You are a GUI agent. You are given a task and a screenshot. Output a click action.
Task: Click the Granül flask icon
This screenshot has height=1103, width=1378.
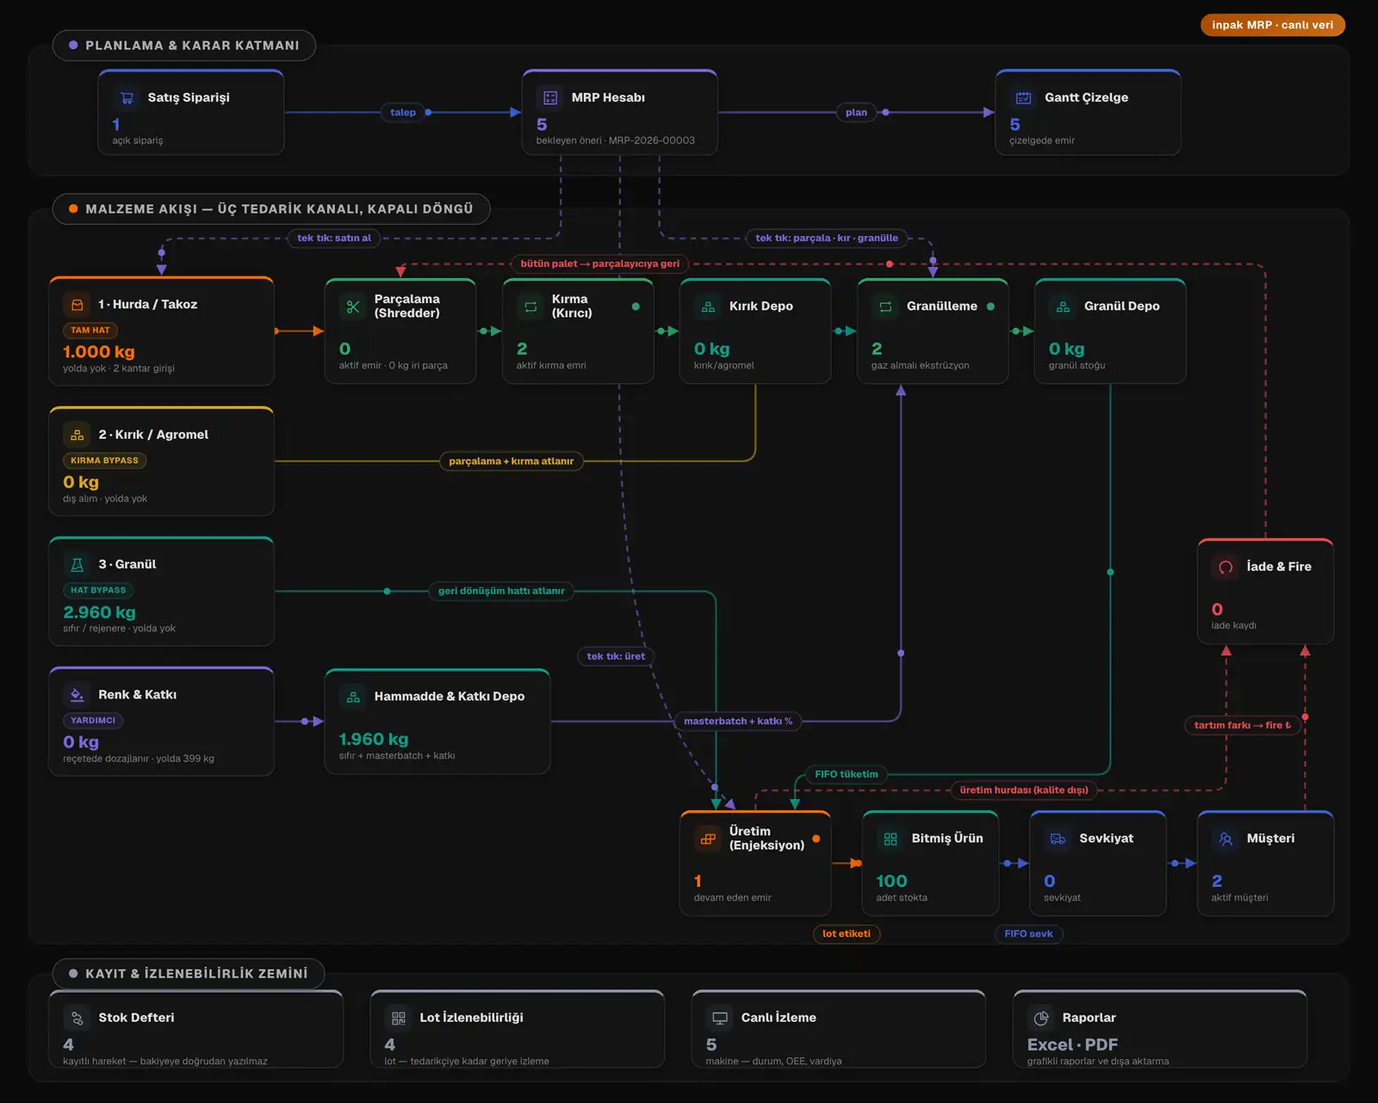coord(78,565)
